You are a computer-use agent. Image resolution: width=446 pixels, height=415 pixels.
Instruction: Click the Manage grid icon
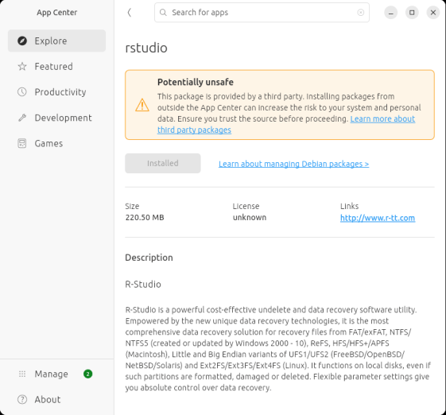click(x=22, y=374)
